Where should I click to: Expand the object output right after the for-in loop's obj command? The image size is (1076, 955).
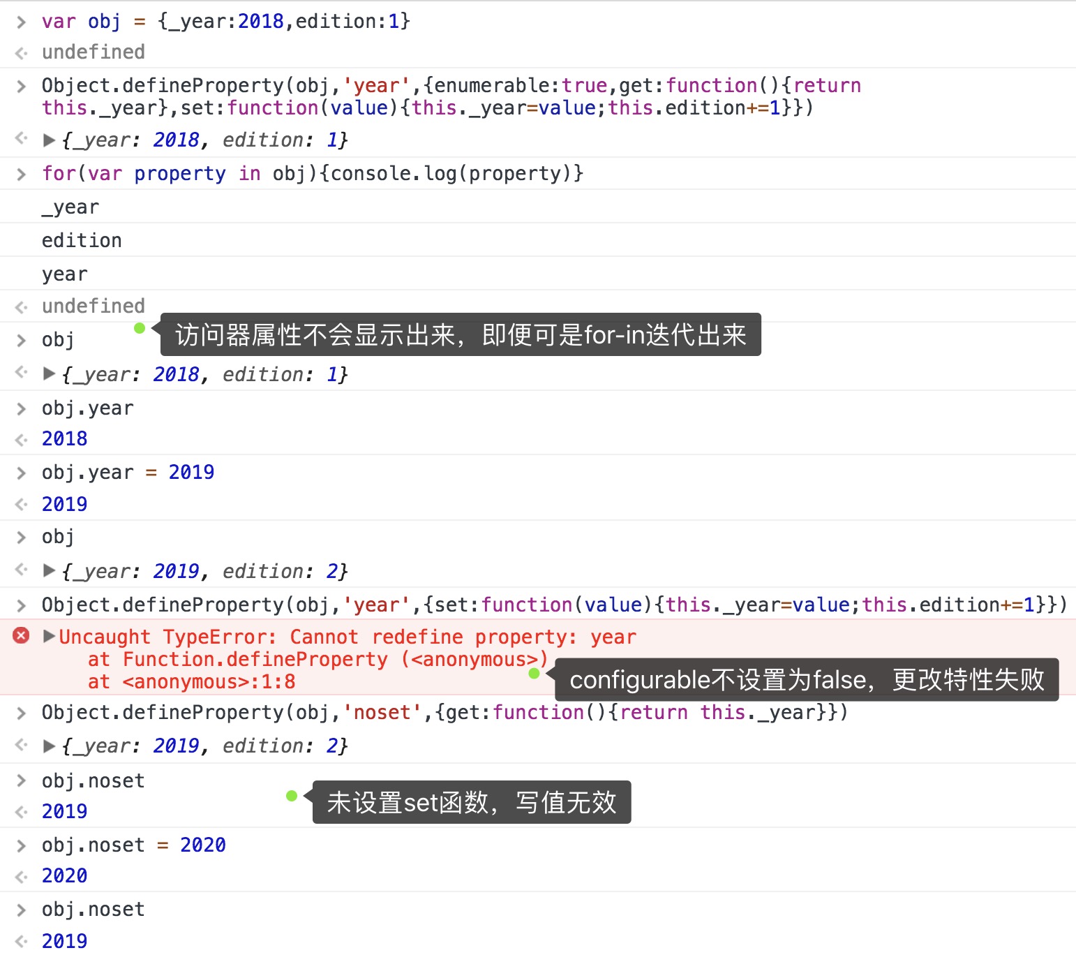tap(49, 374)
